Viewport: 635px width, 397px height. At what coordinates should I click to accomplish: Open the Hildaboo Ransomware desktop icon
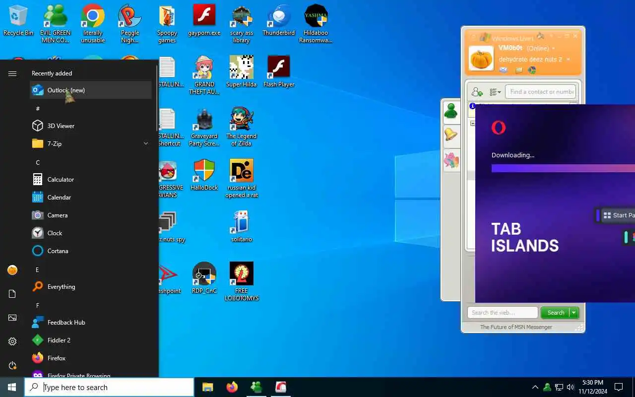(316, 24)
